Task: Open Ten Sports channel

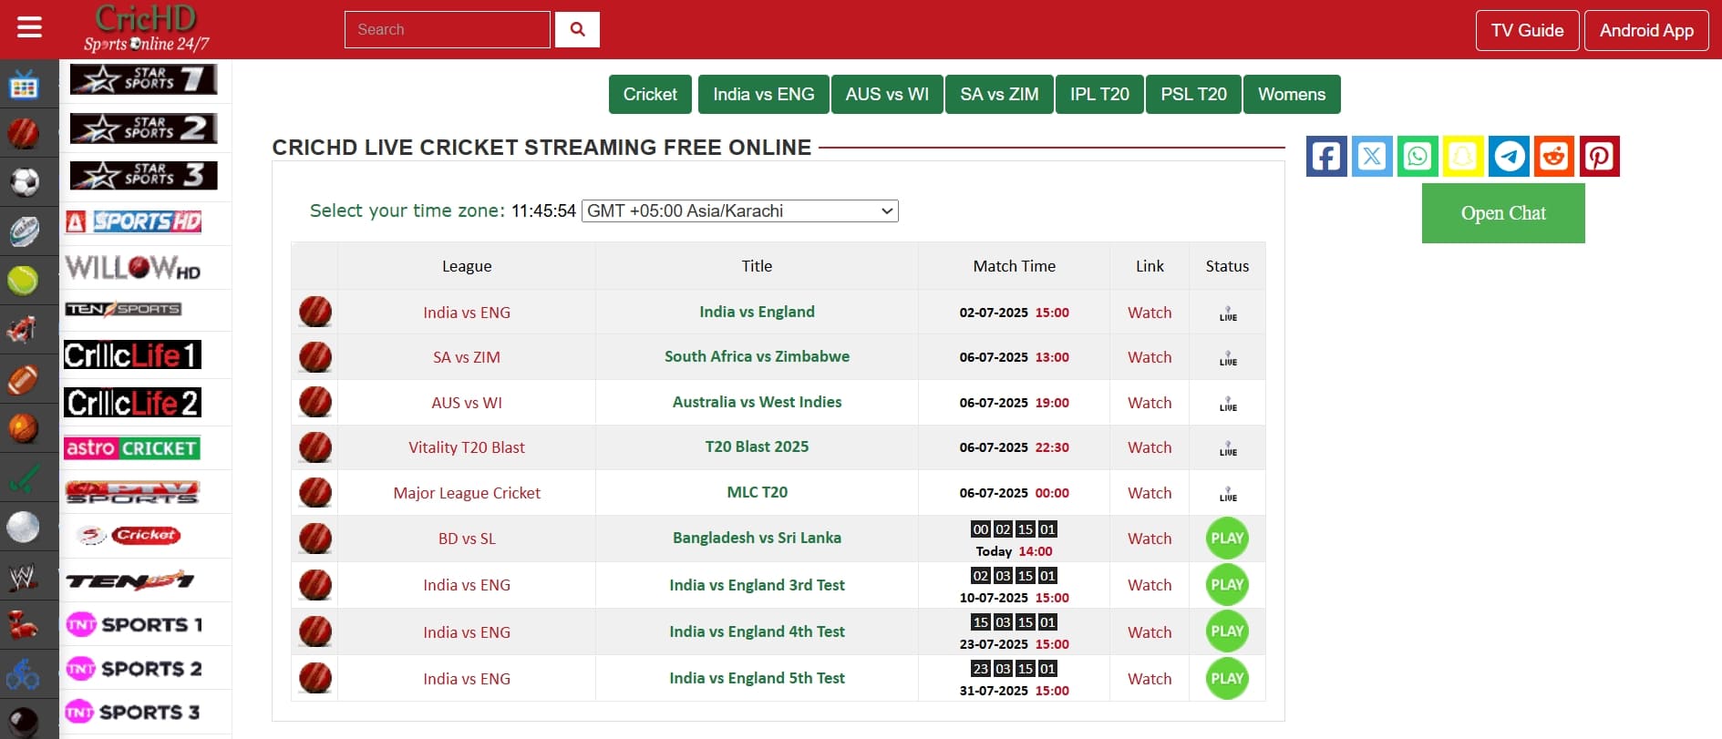Action: 124,309
